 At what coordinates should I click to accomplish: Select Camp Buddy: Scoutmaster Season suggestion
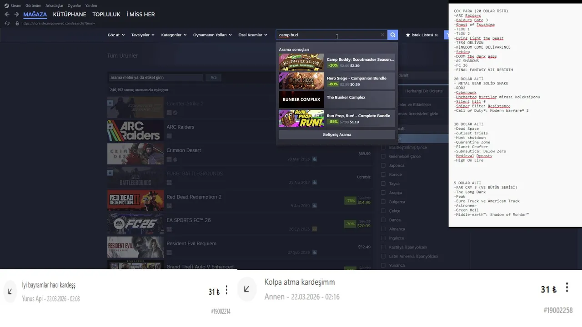click(x=337, y=62)
